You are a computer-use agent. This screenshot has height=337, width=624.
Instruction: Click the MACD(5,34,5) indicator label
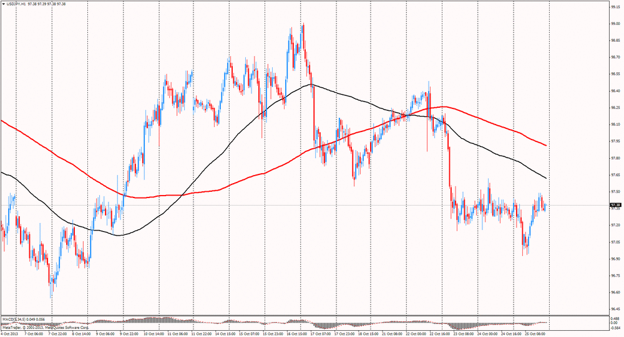pyautogui.click(x=12, y=319)
